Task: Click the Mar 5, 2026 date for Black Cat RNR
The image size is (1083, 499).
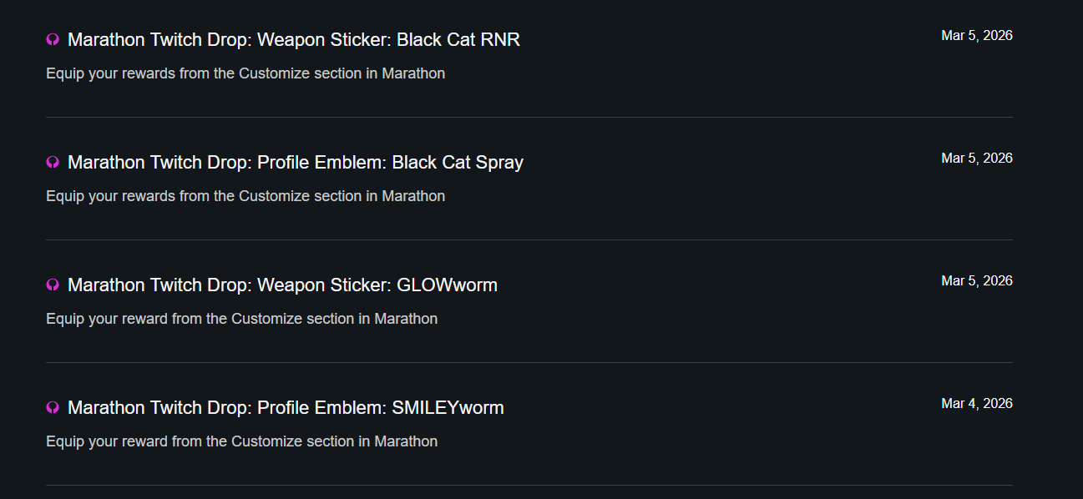Action: point(976,35)
